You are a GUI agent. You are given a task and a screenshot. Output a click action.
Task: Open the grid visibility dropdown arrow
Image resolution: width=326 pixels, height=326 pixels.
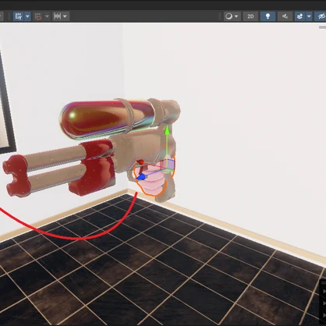27,16
